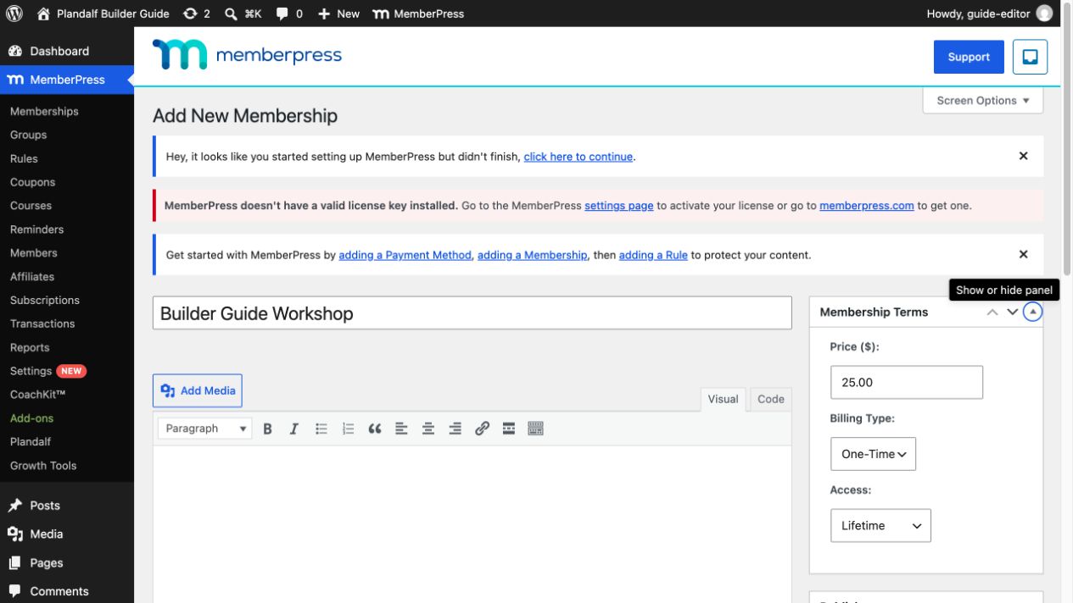This screenshot has height=603, width=1073.
Task: Click the 'adding a Rule' link
Action: [653, 255]
